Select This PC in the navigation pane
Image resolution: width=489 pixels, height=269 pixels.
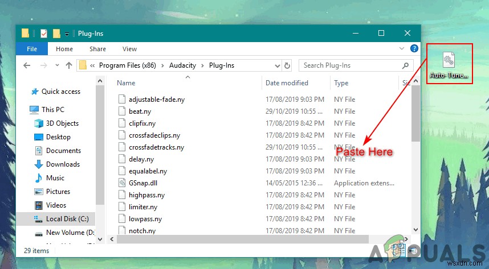(x=47, y=110)
